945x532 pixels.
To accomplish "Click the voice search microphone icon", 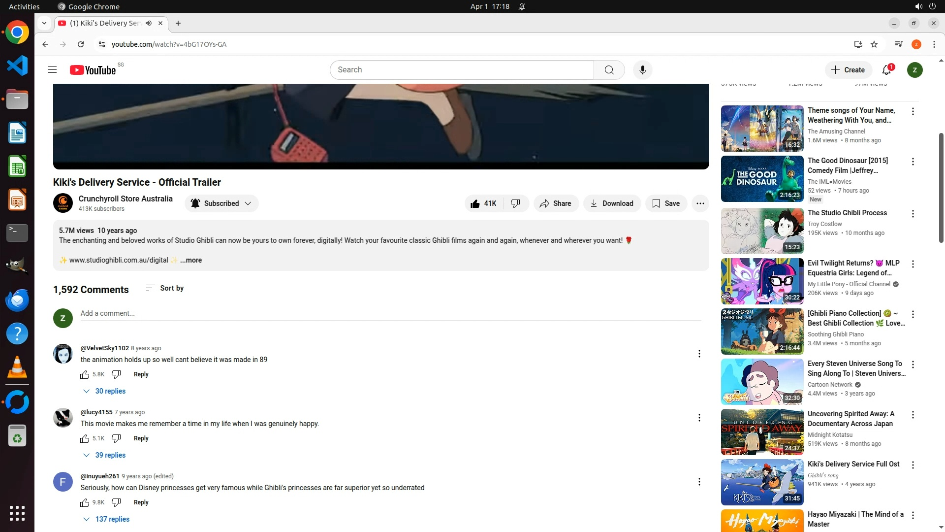I will tap(642, 70).
